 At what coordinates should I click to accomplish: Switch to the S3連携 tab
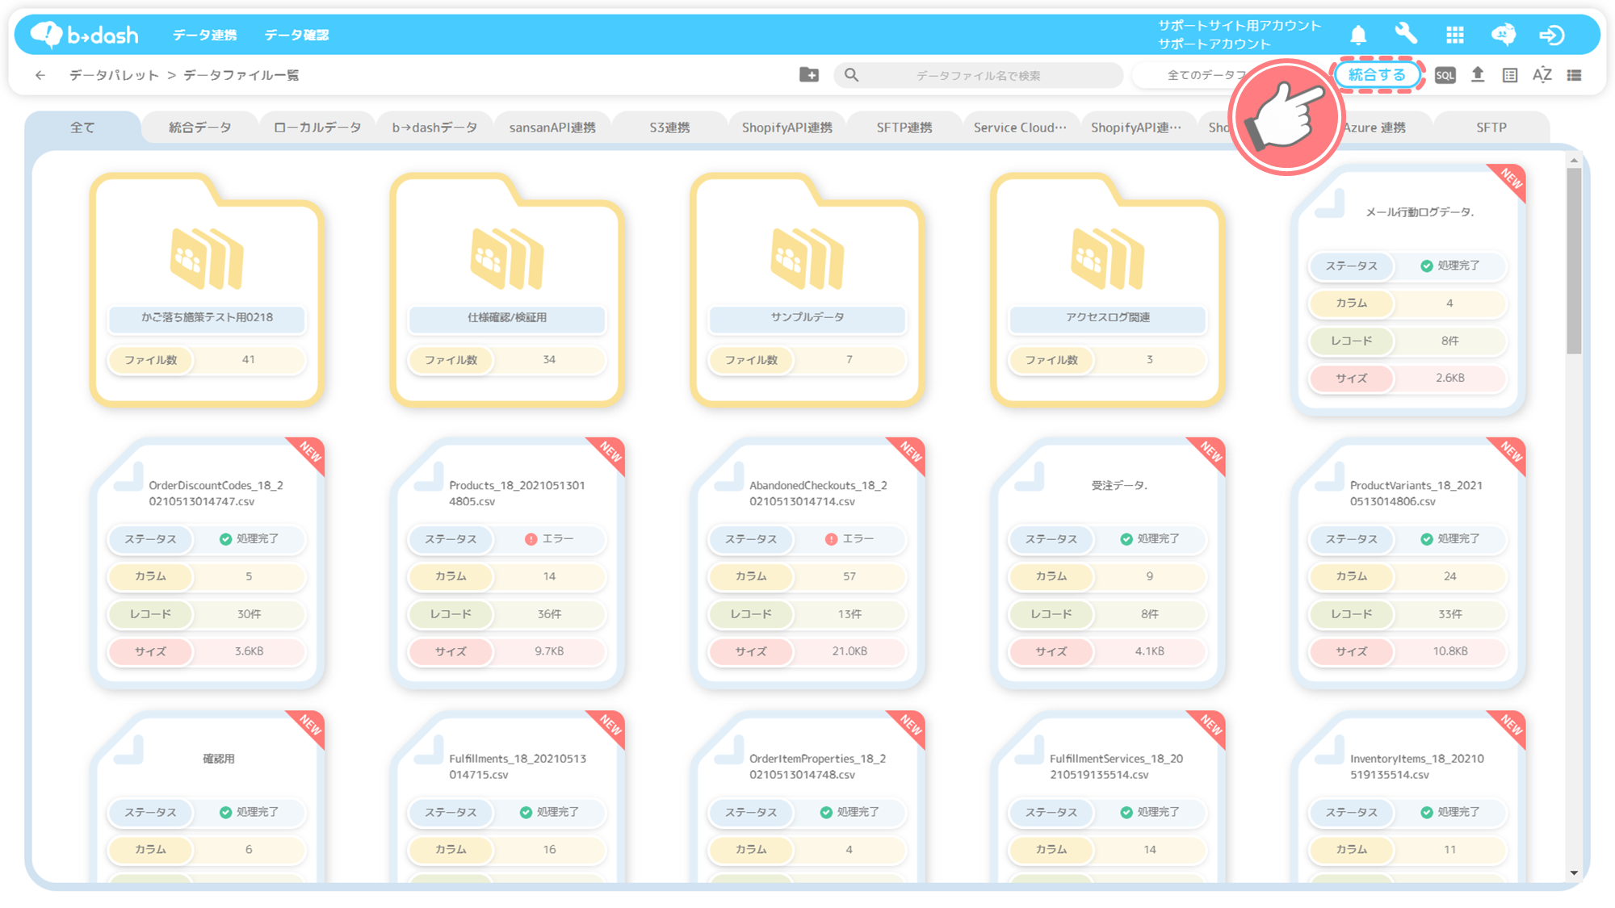[669, 128]
